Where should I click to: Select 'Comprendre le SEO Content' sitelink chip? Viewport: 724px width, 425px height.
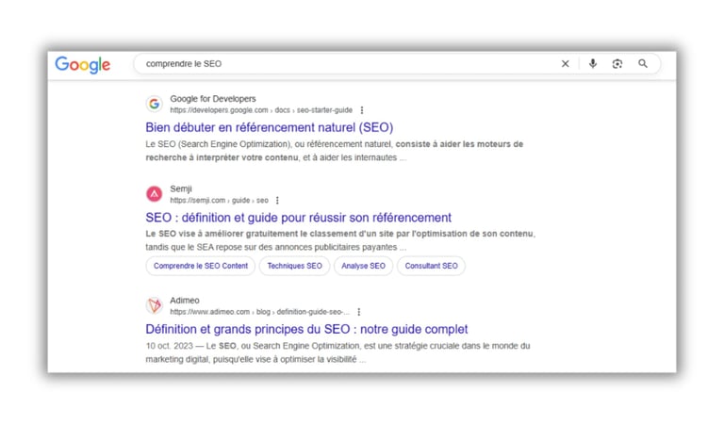tap(201, 266)
